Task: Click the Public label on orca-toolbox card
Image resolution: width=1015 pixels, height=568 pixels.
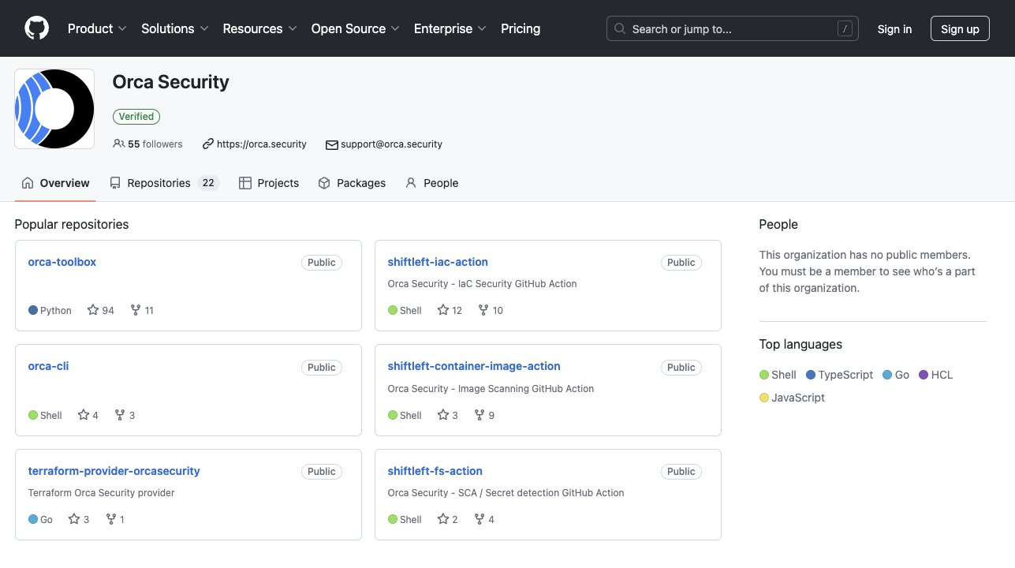Action: tap(322, 263)
